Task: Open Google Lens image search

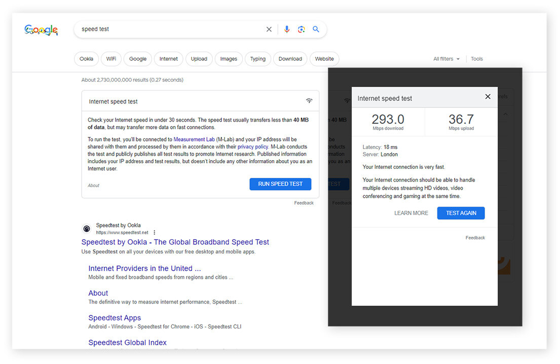Action: (x=302, y=29)
